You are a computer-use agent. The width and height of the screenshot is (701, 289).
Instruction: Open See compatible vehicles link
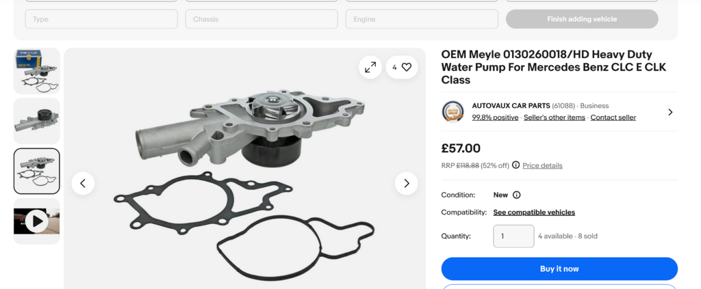click(x=534, y=212)
